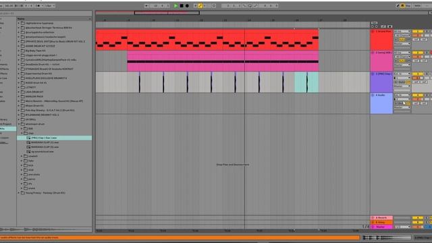Screen dimensions: 432x243
Task: Expand the Big Baby Tape Kit folder
Action: click(x=19, y=51)
